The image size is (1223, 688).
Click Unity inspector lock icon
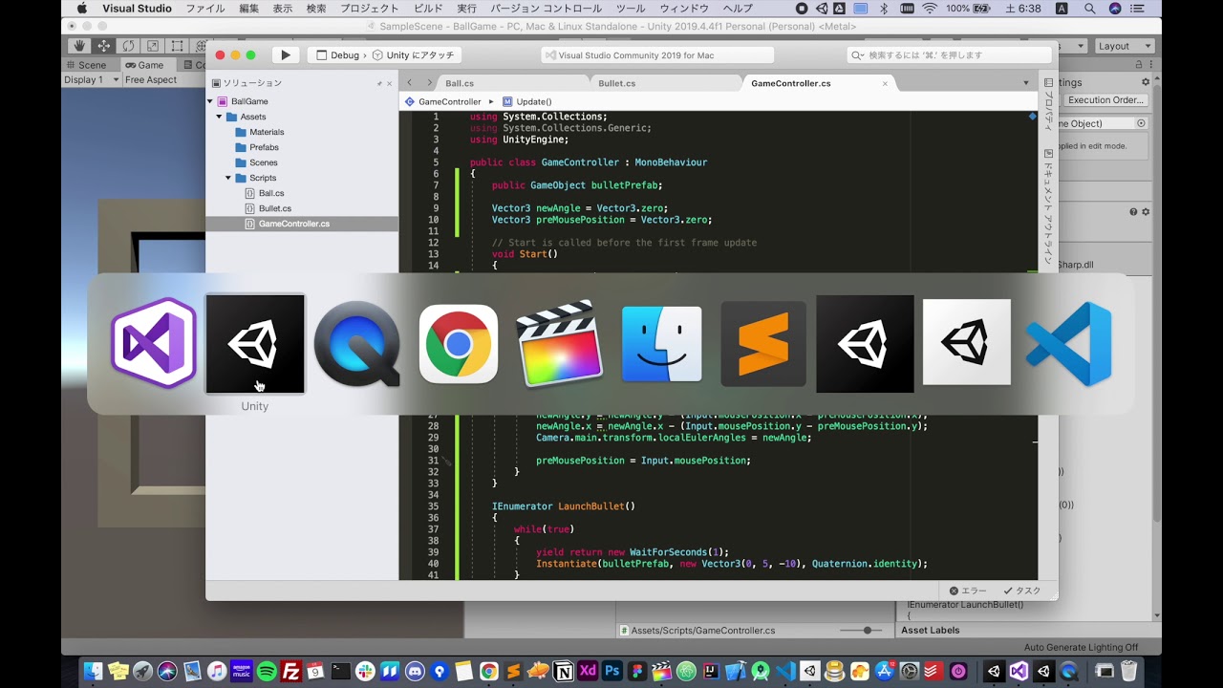pyautogui.click(x=1138, y=64)
